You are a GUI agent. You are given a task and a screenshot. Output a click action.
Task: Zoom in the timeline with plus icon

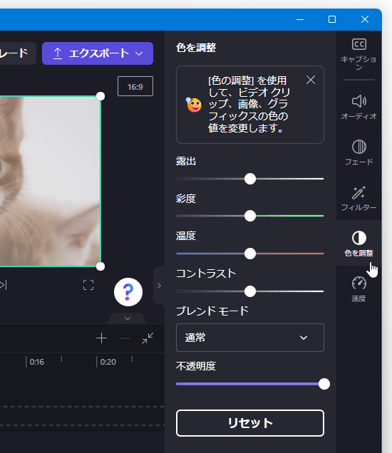pyautogui.click(x=101, y=338)
